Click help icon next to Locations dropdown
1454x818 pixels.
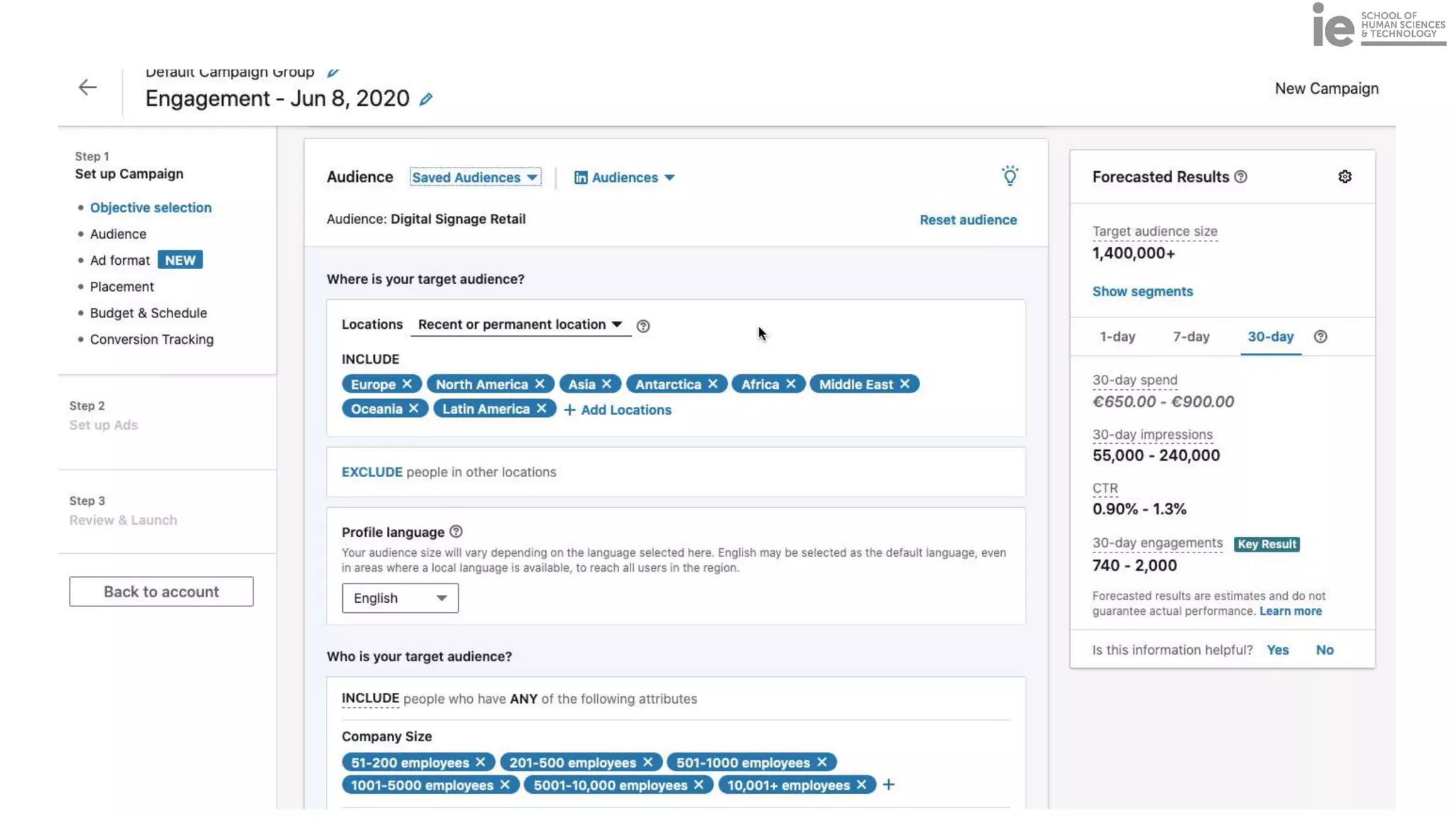point(643,326)
